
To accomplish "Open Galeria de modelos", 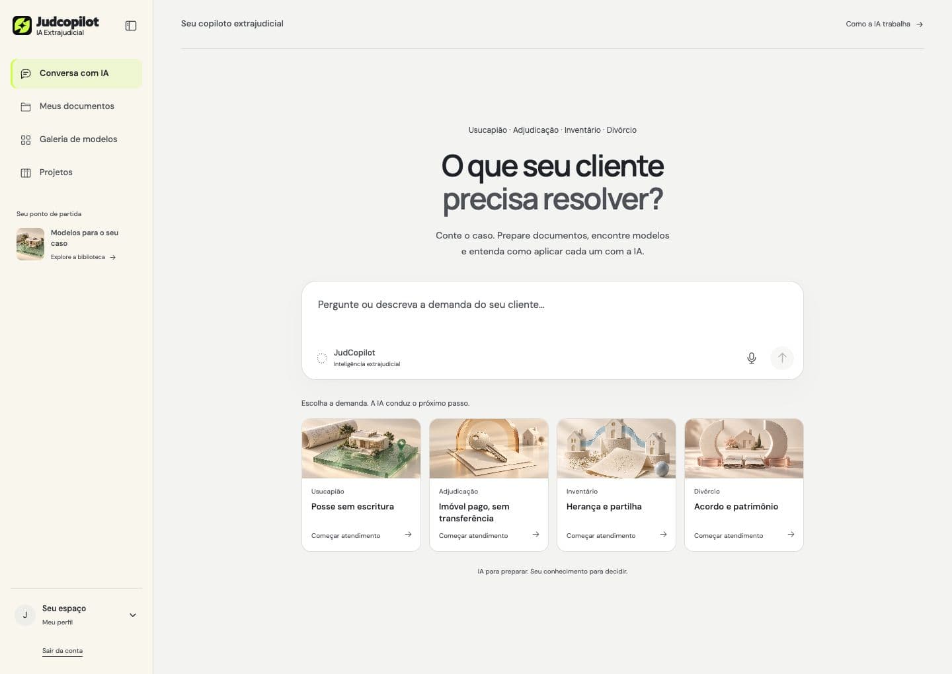I will coord(77,139).
